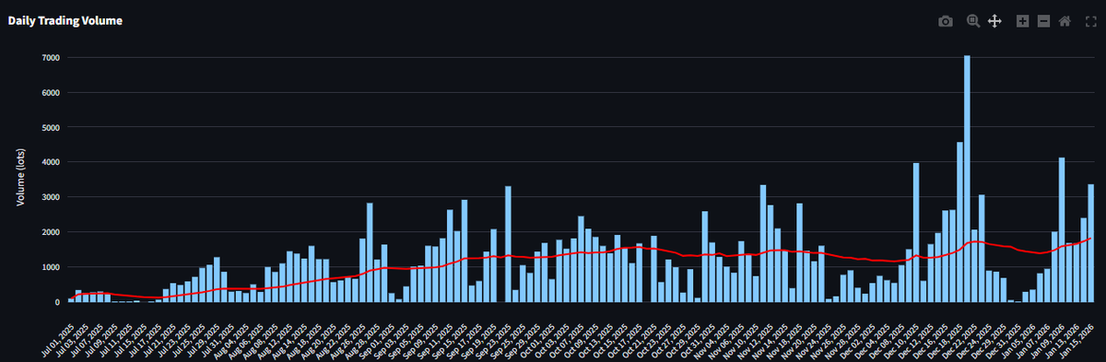Reset axes with the home icon
This screenshot has width=1106, height=362.
pos(1065,21)
